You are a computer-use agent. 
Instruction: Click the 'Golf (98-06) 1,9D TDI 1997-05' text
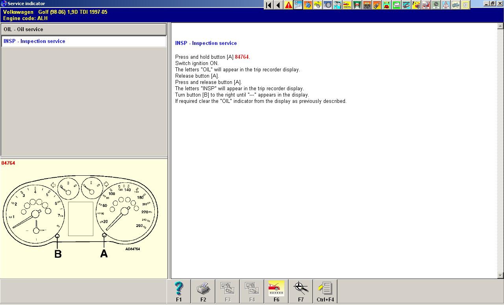73,12
